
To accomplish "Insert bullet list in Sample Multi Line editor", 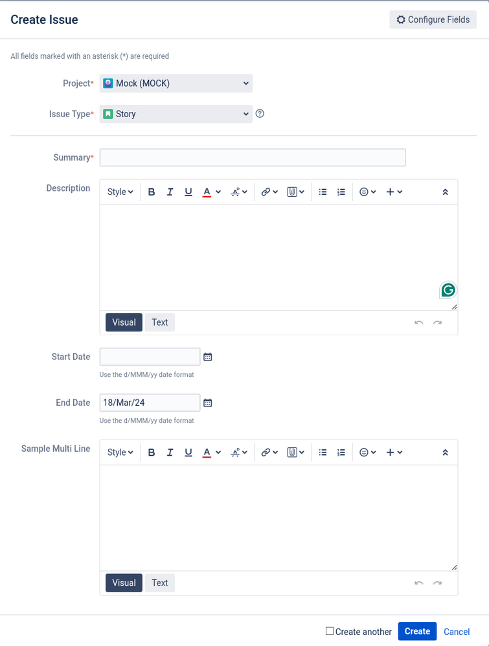I will [323, 452].
